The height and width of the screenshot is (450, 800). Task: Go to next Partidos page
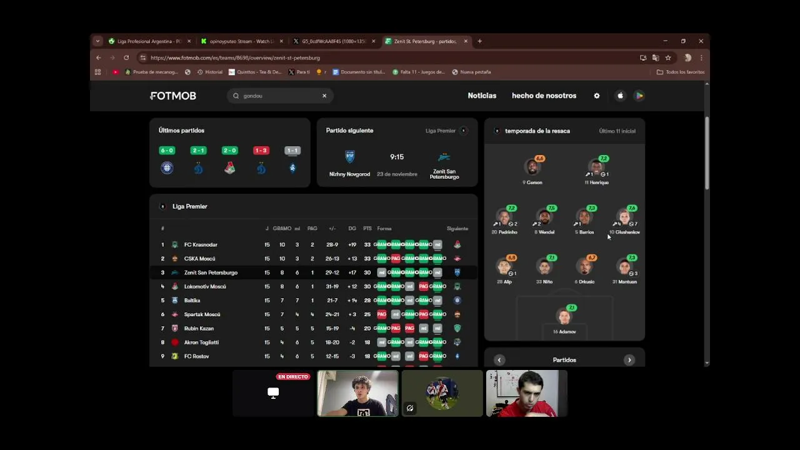point(629,360)
